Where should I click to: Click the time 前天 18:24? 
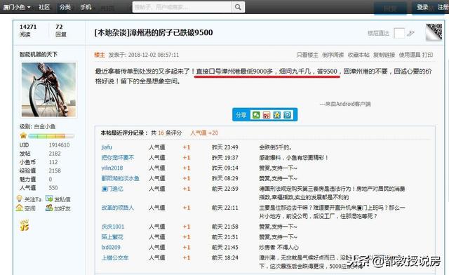pos(224,257)
